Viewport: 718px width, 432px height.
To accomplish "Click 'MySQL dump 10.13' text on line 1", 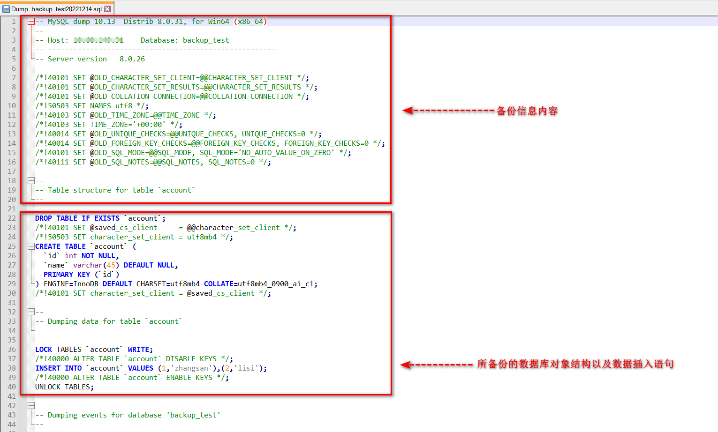I will pyautogui.click(x=81, y=22).
